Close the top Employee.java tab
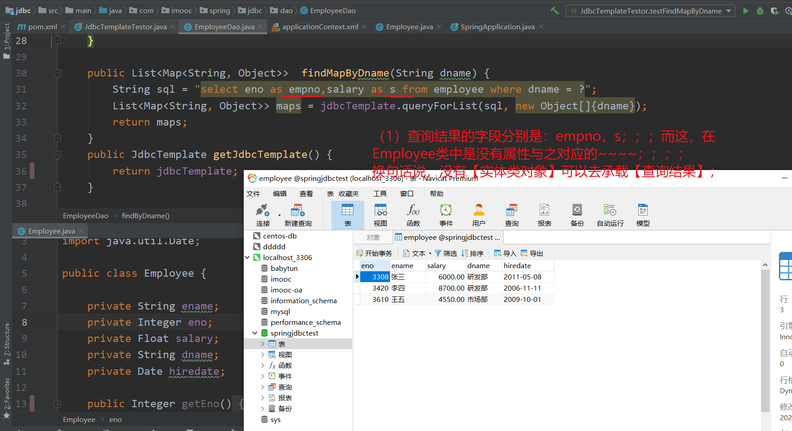The height and width of the screenshot is (431, 792). coord(439,27)
